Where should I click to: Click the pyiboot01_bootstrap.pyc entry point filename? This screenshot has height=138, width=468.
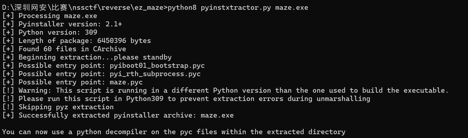click(157, 65)
